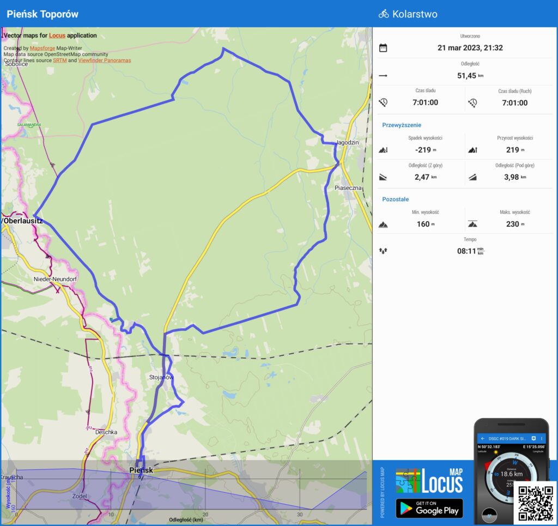Click the uphill distance icon

pos(472,177)
